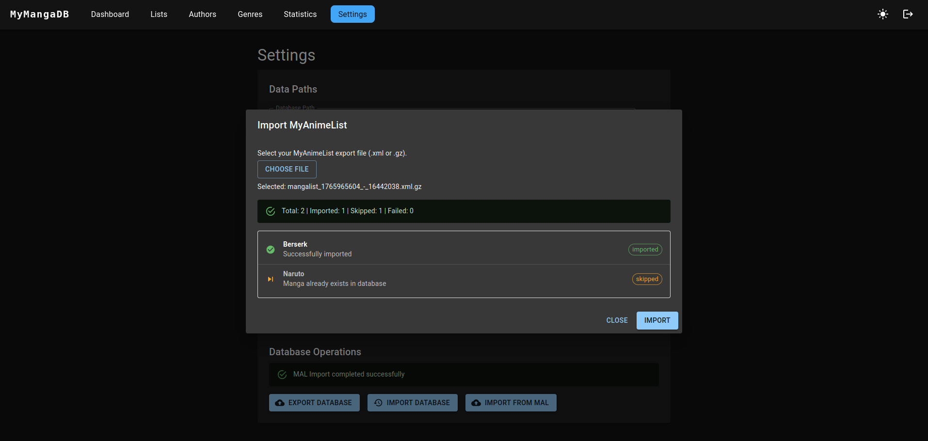Select the Berserk title text
Viewport: 928px width, 441px height.
295,244
